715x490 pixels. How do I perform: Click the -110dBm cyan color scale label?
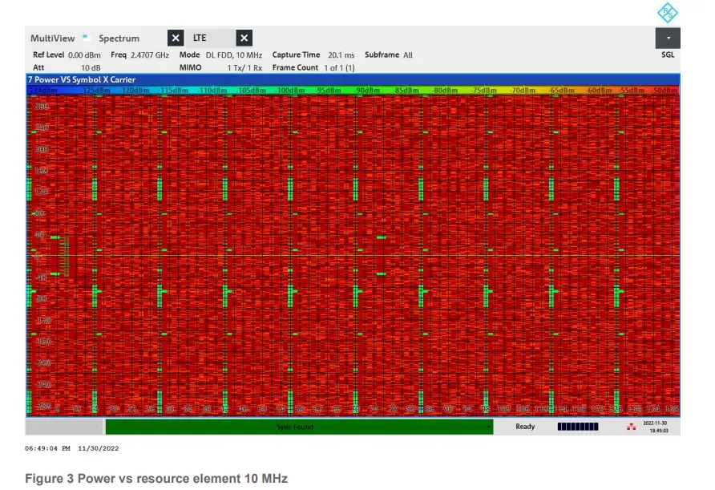[x=212, y=91]
